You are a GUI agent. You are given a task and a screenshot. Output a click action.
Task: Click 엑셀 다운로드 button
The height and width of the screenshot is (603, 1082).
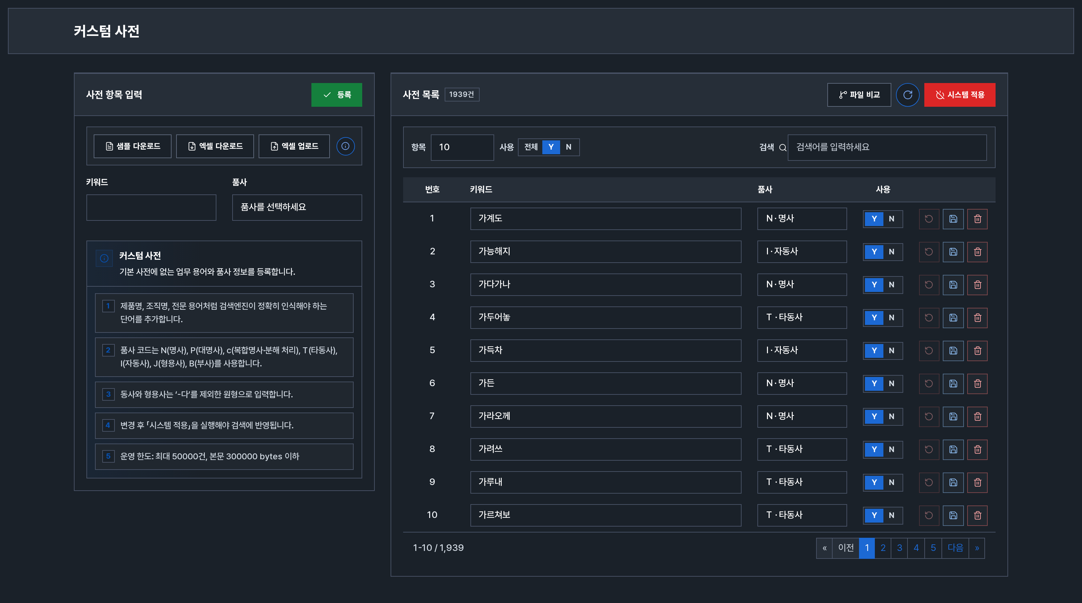click(x=215, y=146)
